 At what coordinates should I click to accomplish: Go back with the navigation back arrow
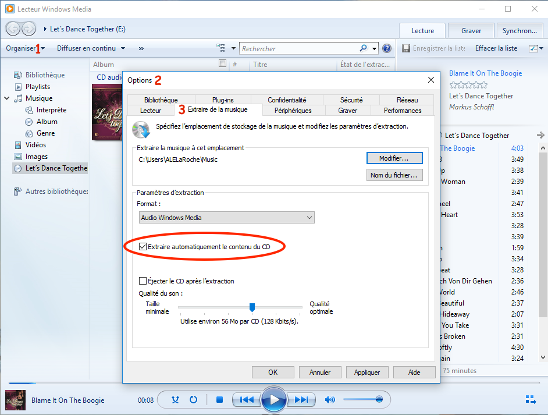coord(13,29)
